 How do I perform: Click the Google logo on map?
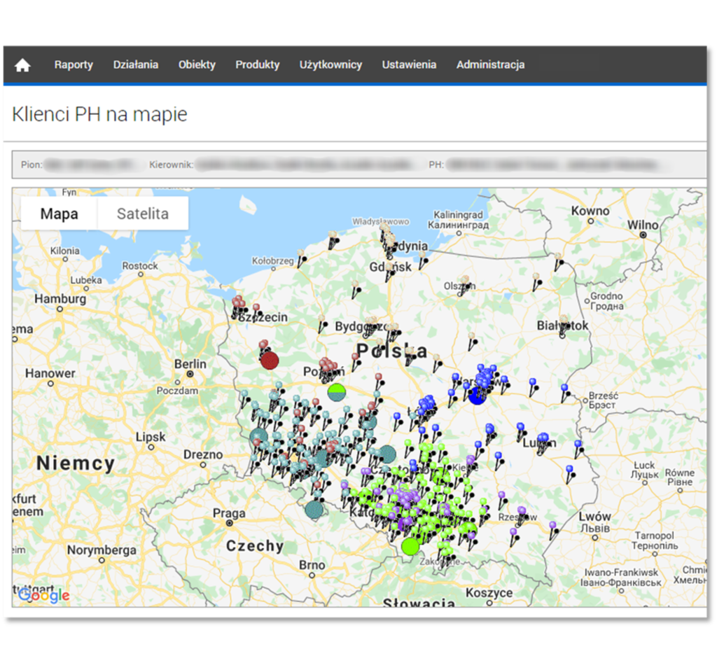(x=44, y=594)
